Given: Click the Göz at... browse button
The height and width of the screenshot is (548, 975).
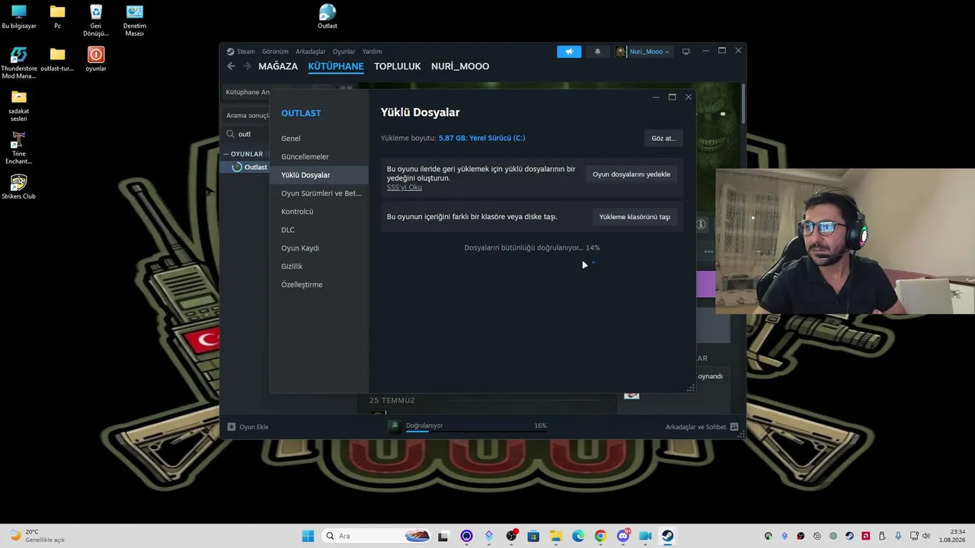Looking at the screenshot, I should (663, 138).
